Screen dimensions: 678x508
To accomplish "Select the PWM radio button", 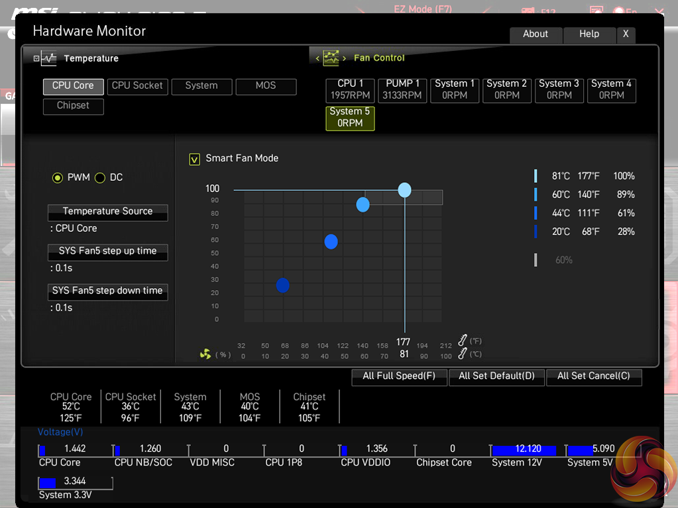I will [x=58, y=178].
